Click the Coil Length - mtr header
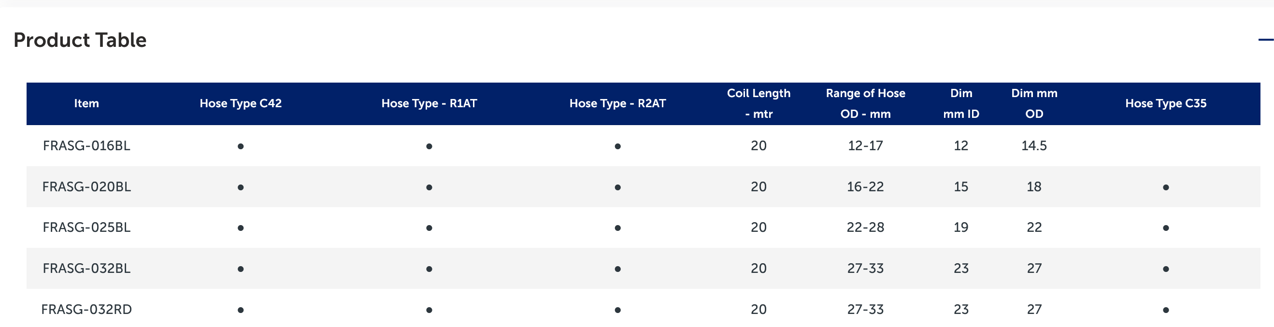This screenshot has width=1274, height=327. coord(758,103)
